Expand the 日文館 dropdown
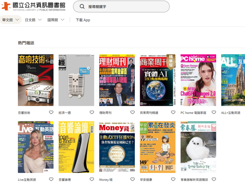The height and width of the screenshot is (184, 245). [x=33, y=20]
